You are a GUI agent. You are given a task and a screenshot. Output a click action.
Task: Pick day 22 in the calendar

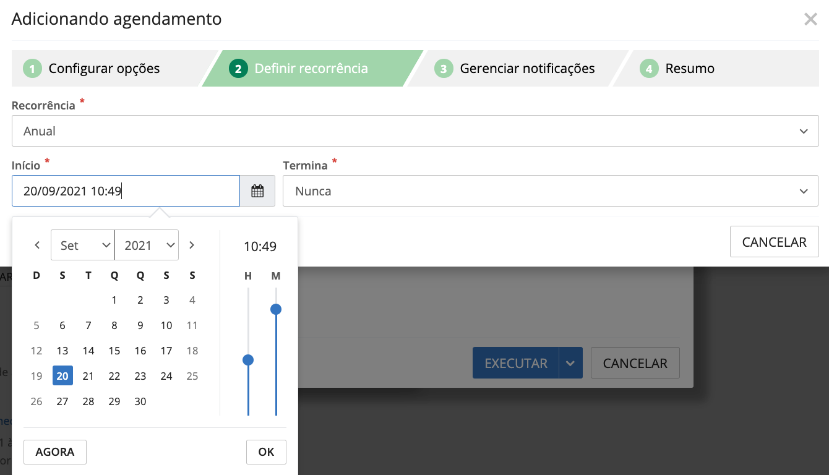click(114, 375)
